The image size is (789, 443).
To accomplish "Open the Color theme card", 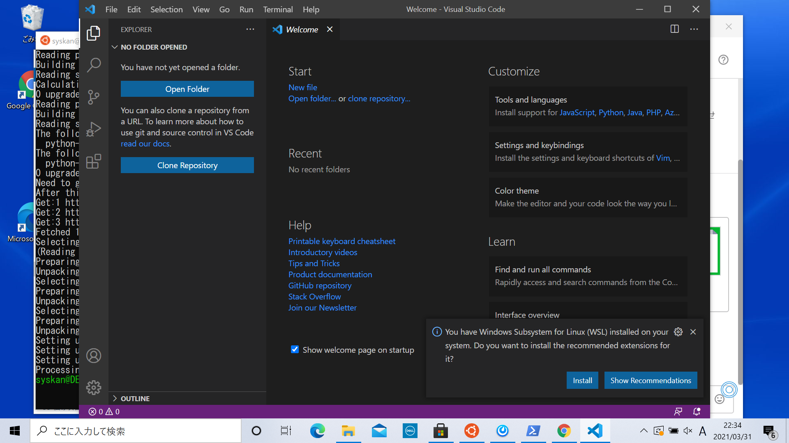I will point(588,197).
